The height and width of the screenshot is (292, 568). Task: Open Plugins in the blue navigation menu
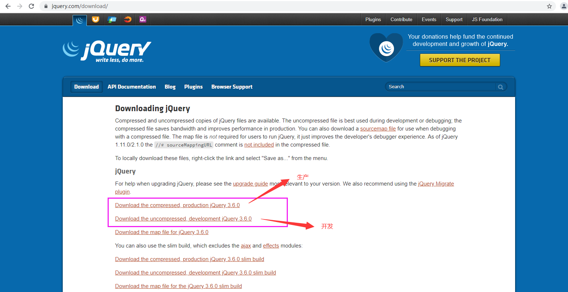coord(193,87)
